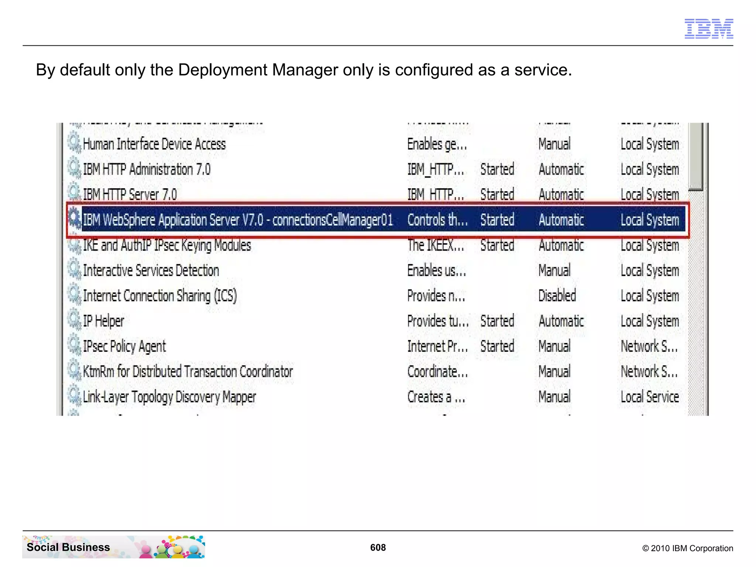756x567 pixels.
Task: Select the Internet Connection Sharing (ICS) service
Action: (160, 296)
